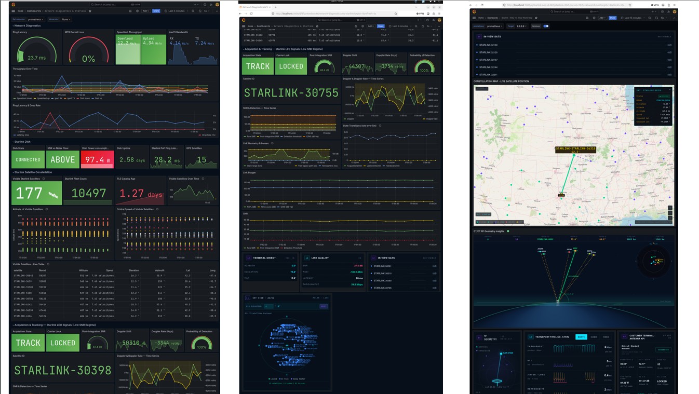
Task: Click the VPN indicator in middle browser
Action: coord(421,13)
